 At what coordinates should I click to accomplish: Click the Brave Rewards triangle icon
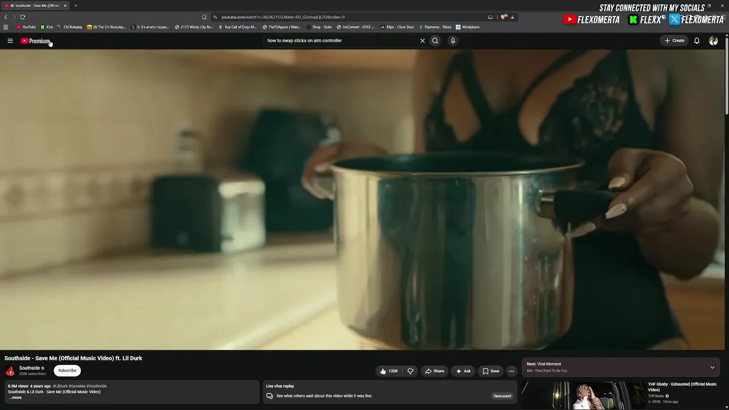[512, 17]
